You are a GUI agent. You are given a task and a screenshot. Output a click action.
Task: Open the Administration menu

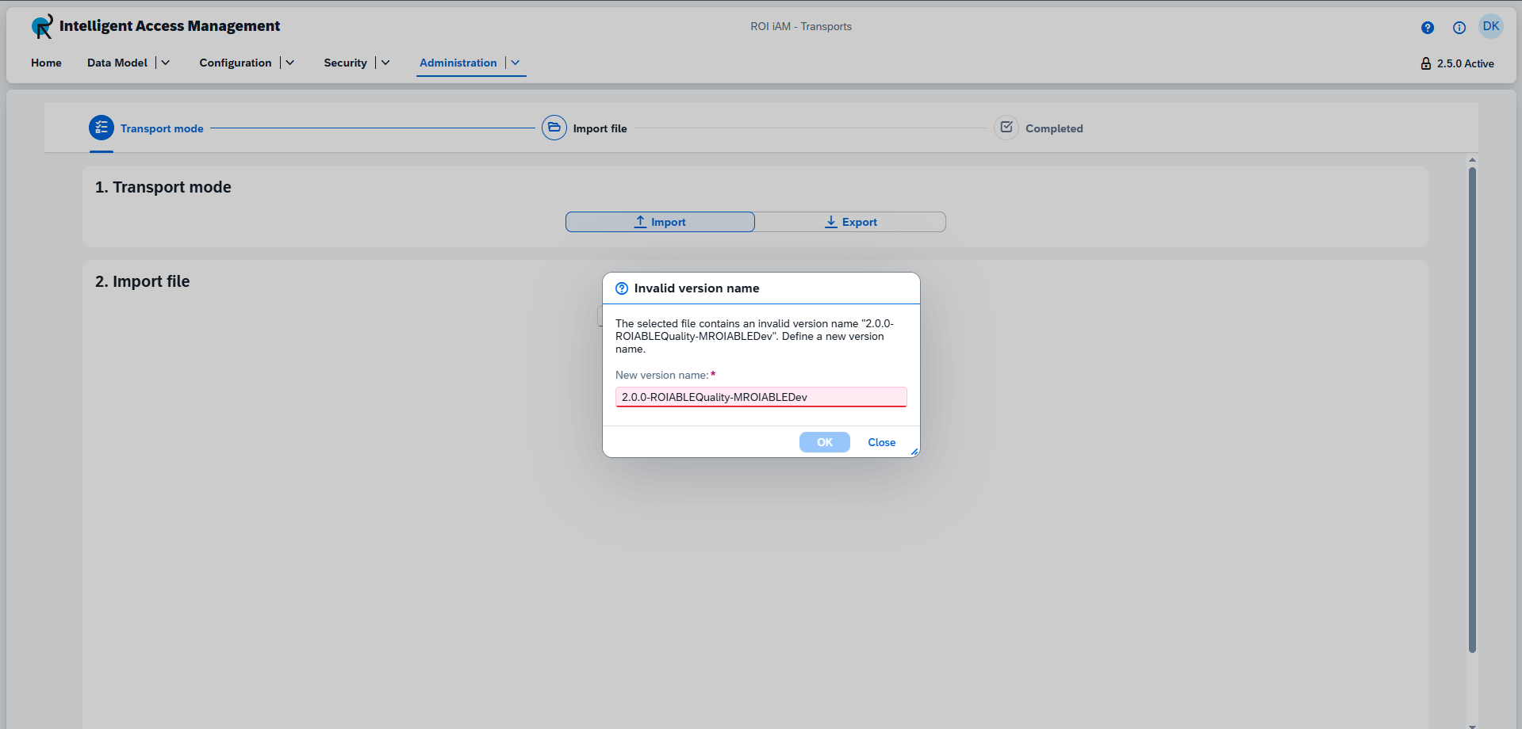point(458,63)
